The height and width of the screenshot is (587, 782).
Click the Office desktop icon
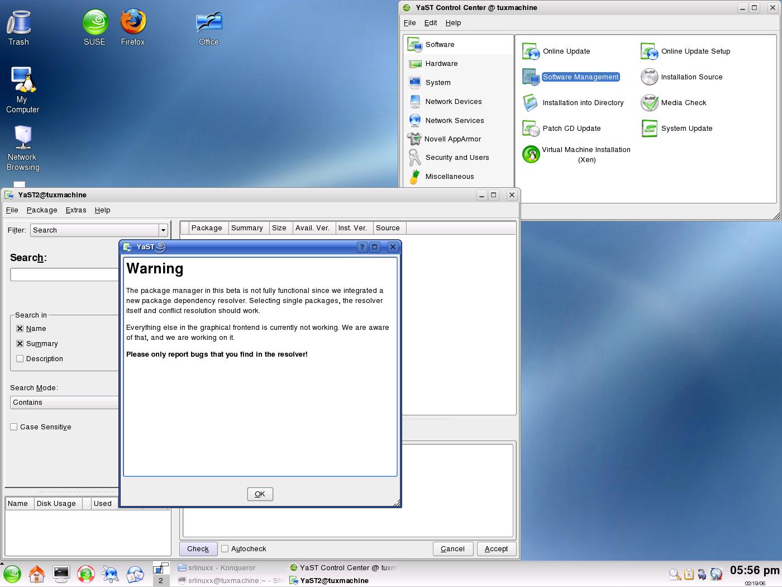point(209,29)
